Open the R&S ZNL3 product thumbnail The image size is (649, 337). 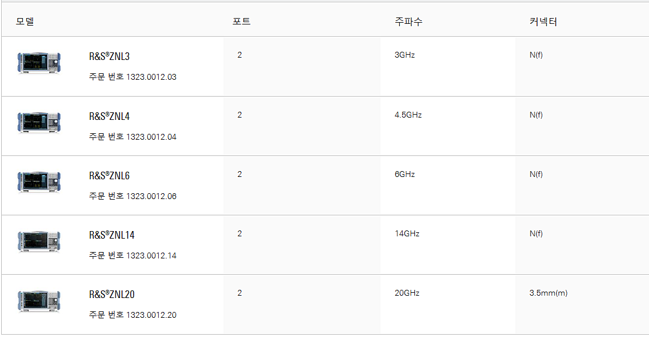click(x=39, y=63)
